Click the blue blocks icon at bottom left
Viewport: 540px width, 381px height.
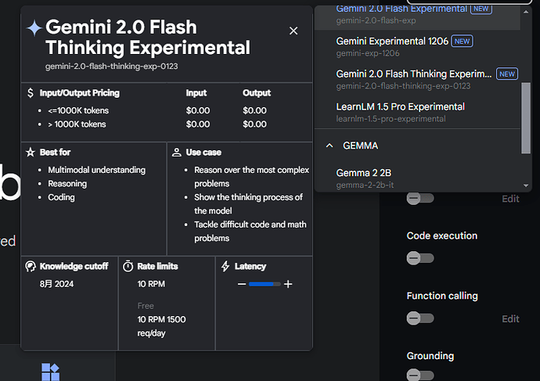pyautogui.click(x=50, y=372)
